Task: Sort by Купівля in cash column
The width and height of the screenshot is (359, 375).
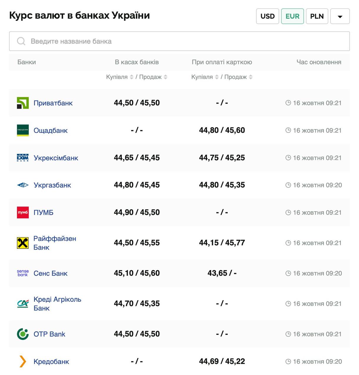Action: coord(131,77)
